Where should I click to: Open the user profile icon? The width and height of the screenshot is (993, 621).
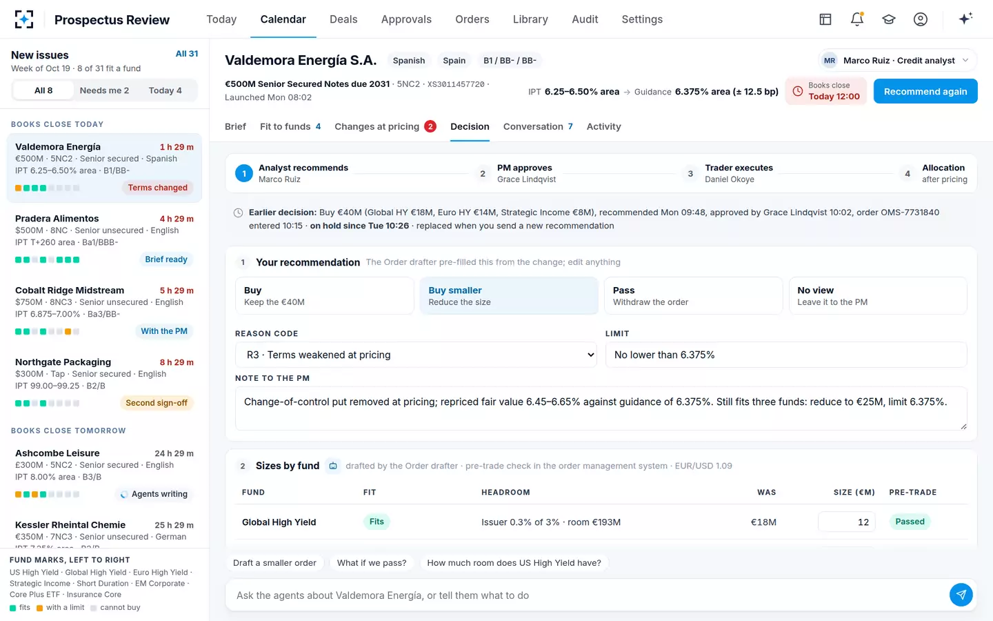[921, 19]
